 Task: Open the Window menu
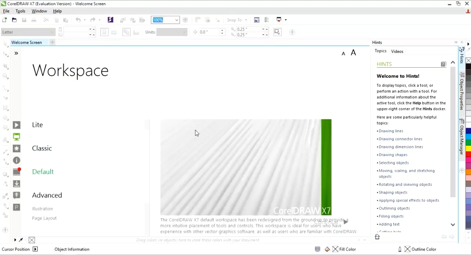click(x=39, y=11)
